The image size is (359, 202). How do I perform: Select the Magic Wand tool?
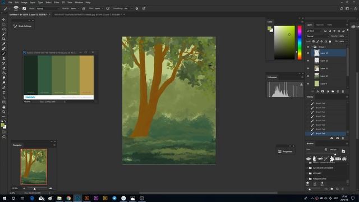tap(4, 34)
